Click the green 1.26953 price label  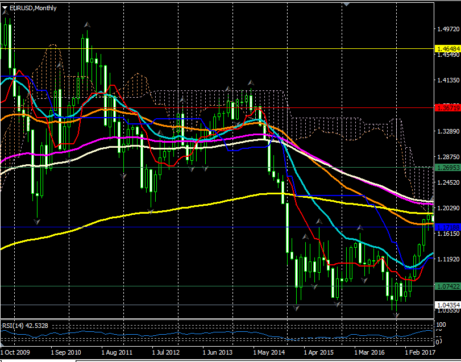447,168
